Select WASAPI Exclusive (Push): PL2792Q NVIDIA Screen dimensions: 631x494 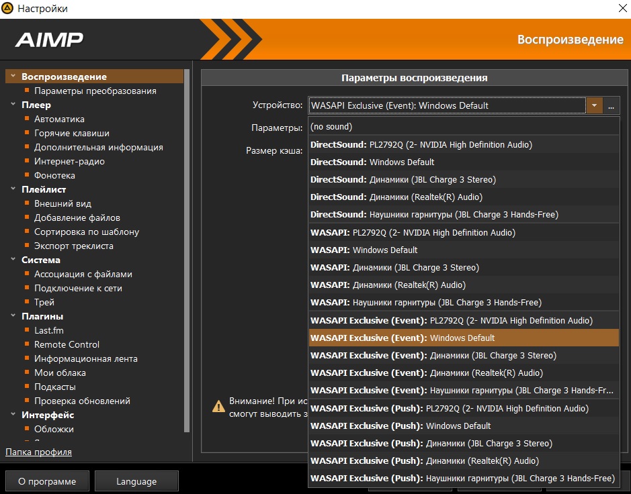[464, 408]
